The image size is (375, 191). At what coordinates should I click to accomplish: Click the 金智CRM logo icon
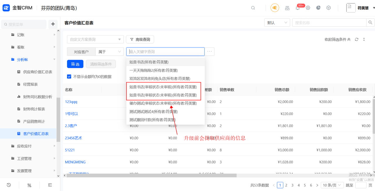click(x=6, y=8)
